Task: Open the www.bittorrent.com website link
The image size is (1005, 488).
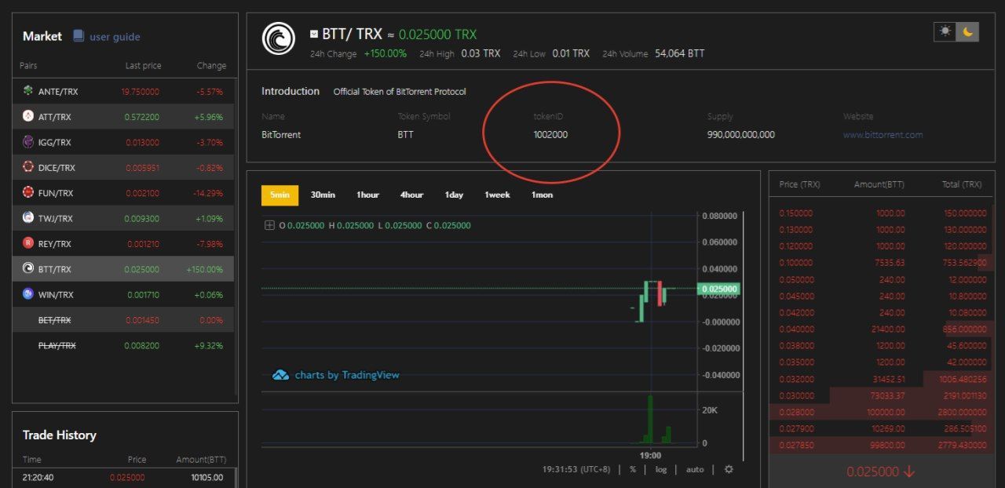Action: coord(883,134)
